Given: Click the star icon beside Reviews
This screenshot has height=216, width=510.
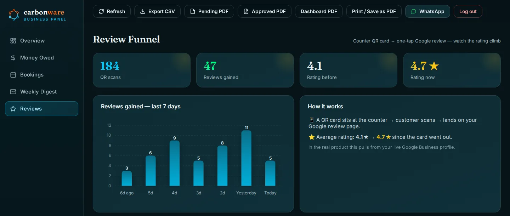Looking at the screenshot, I should coord(13,109).
